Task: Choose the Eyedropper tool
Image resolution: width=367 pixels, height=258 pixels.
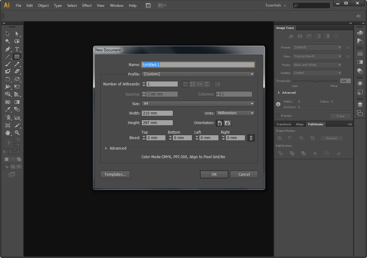Action: tap(8, 109)
